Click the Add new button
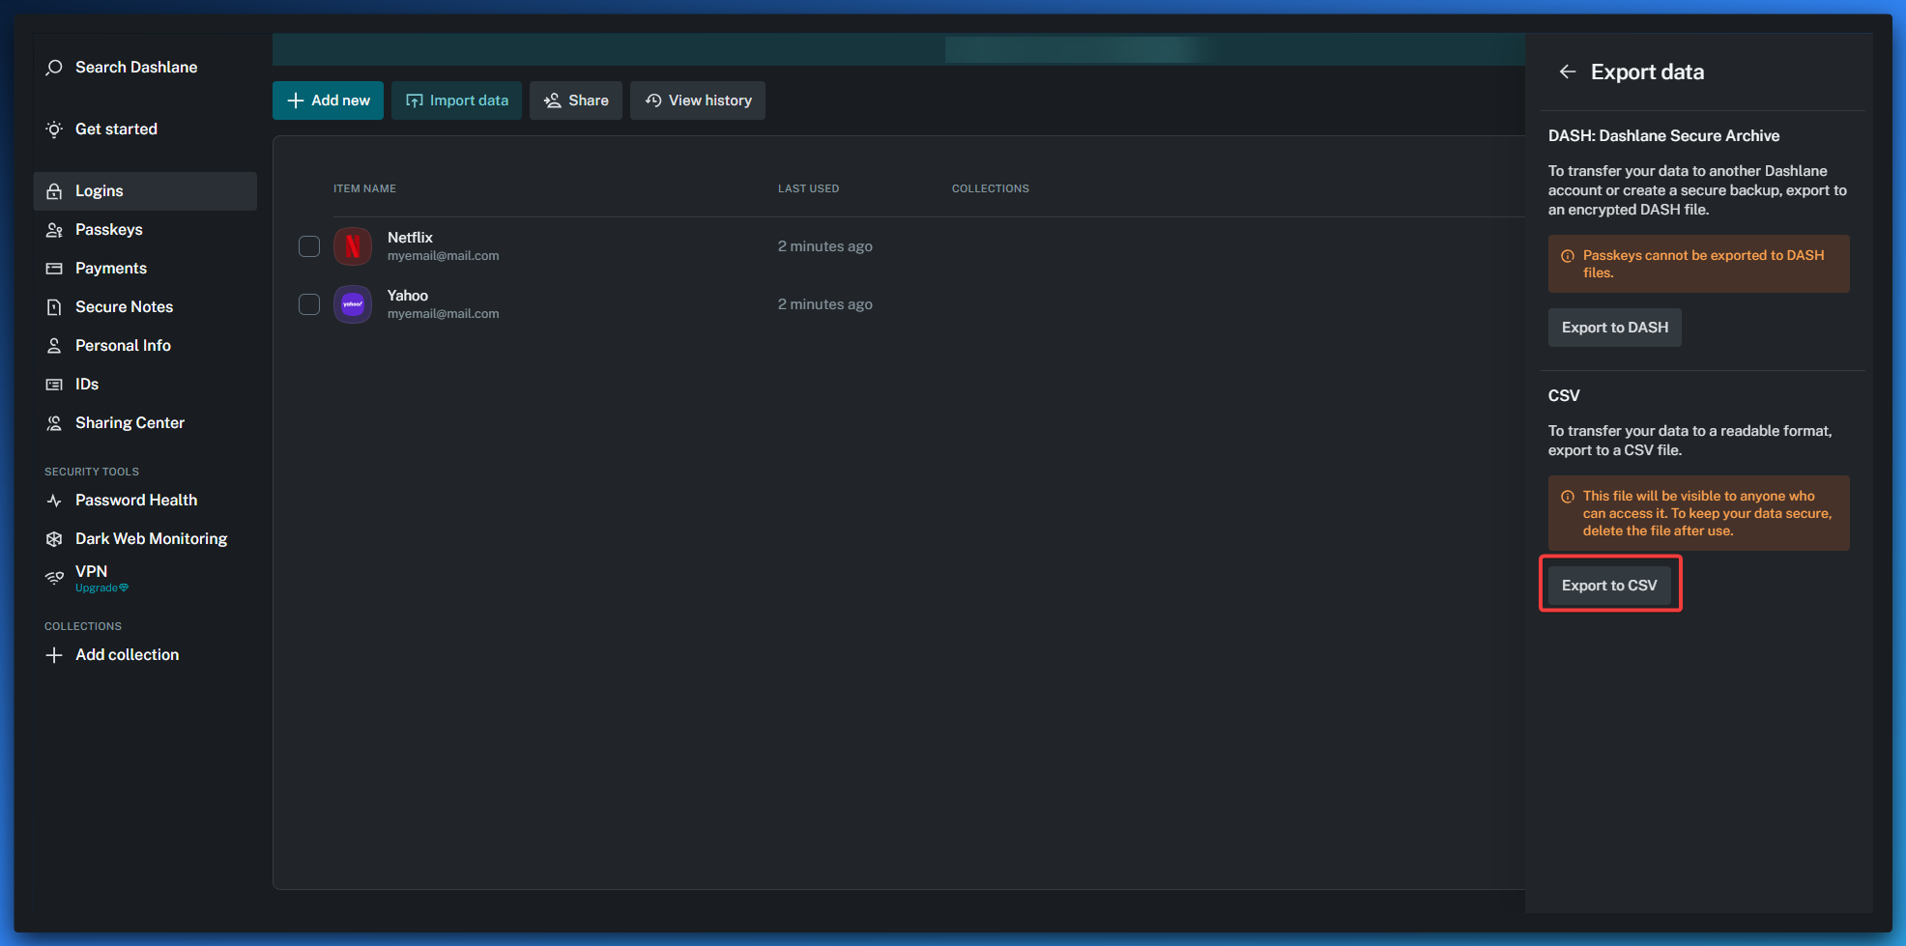Image resolution: width=1906 pixels, height=946 pixels. pyautogui.click(x=328, y=100)
